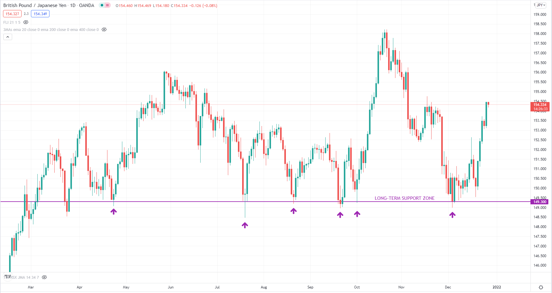Click the pink approximate-data indicator icon
The height and width of the screenshot is (293, 552).
point(107,5)
